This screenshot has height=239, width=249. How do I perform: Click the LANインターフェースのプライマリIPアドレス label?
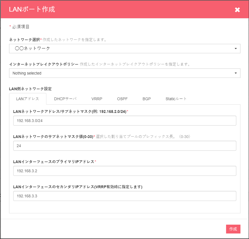pyautogui.click(x=54, y=162)
